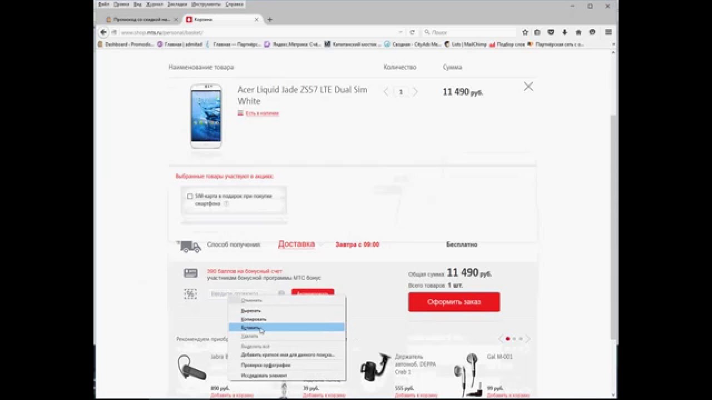Click the Acer Liquid Jade phone image
The height and width of the screenshot is (400, 712).
[206, 116]
